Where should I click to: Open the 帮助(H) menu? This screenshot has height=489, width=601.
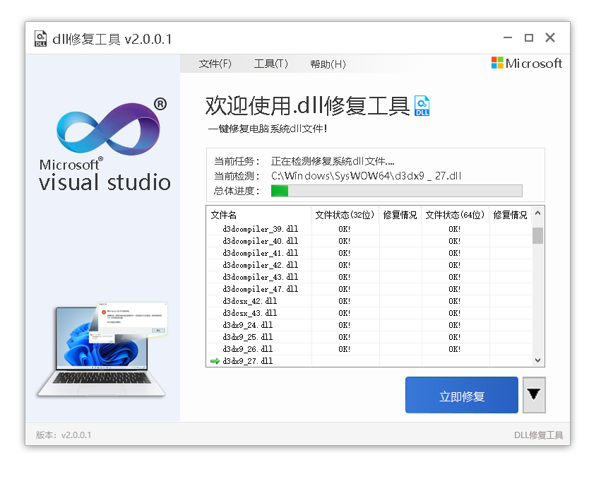pos(328,64)
